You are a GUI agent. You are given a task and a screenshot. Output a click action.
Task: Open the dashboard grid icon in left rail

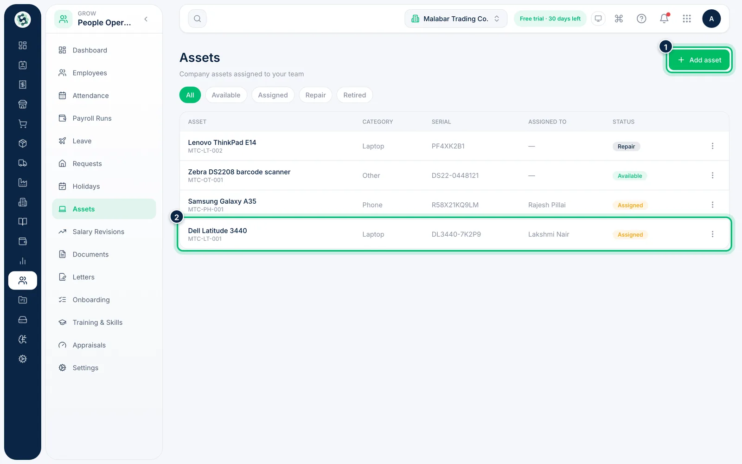pos(22,45)
